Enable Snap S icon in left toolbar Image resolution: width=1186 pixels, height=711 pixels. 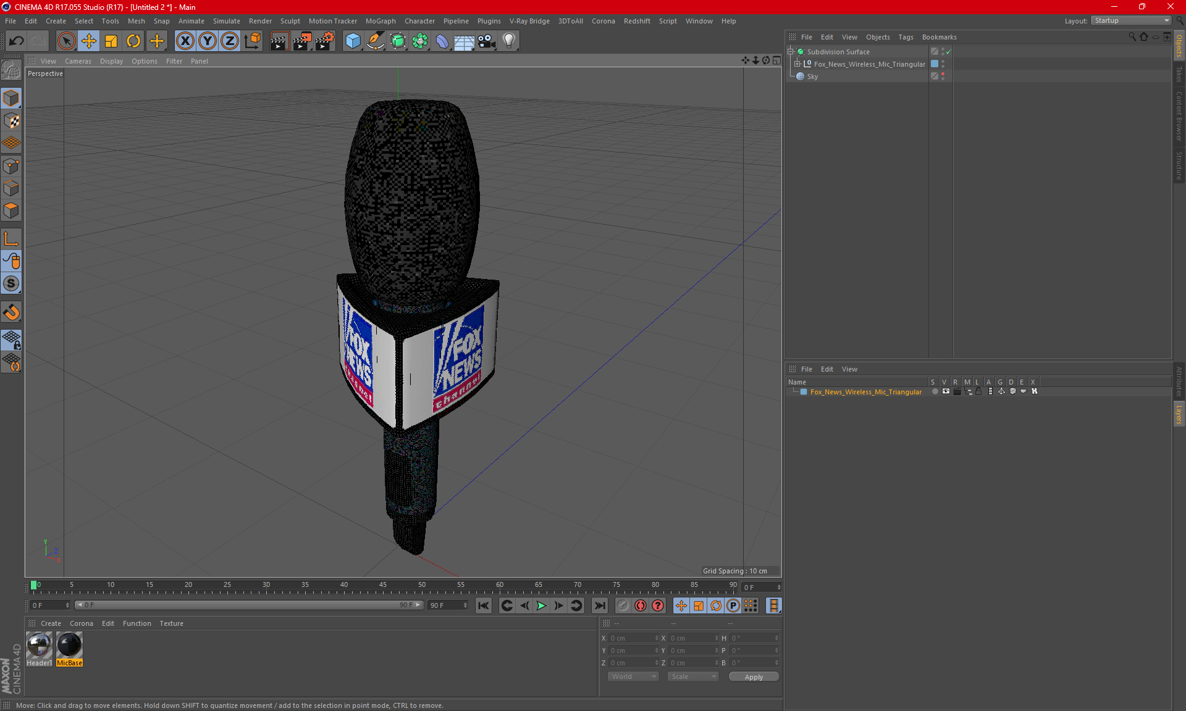11,283
